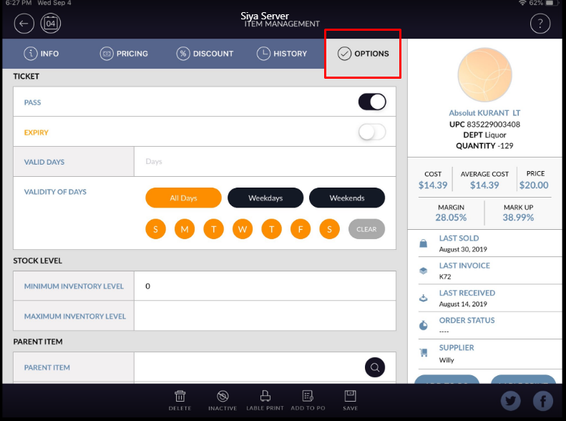Screen dimensions: 566x421
Task: Open the help question mark icon
Action: 540,24
